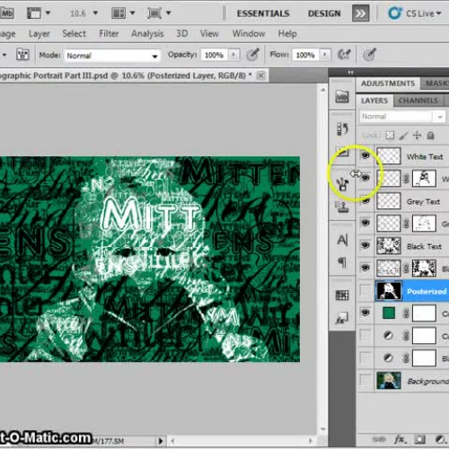Add a layer mask from panel bottom
The height and width of the screenshot is (449, 449).
[419, 439]
